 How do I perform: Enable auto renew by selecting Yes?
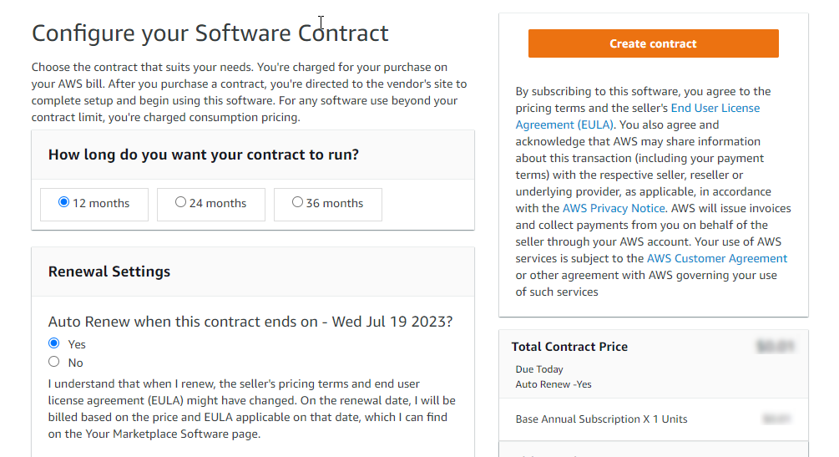click(54, 343)
